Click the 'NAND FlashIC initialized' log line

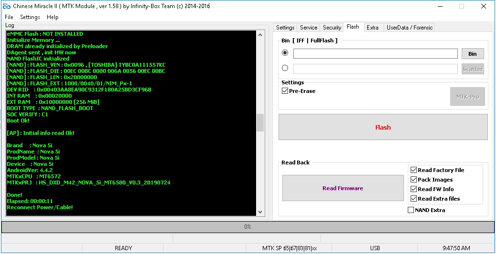(x=38, y=59)
